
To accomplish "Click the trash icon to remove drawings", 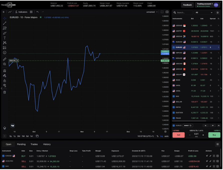I will point(5,92).
